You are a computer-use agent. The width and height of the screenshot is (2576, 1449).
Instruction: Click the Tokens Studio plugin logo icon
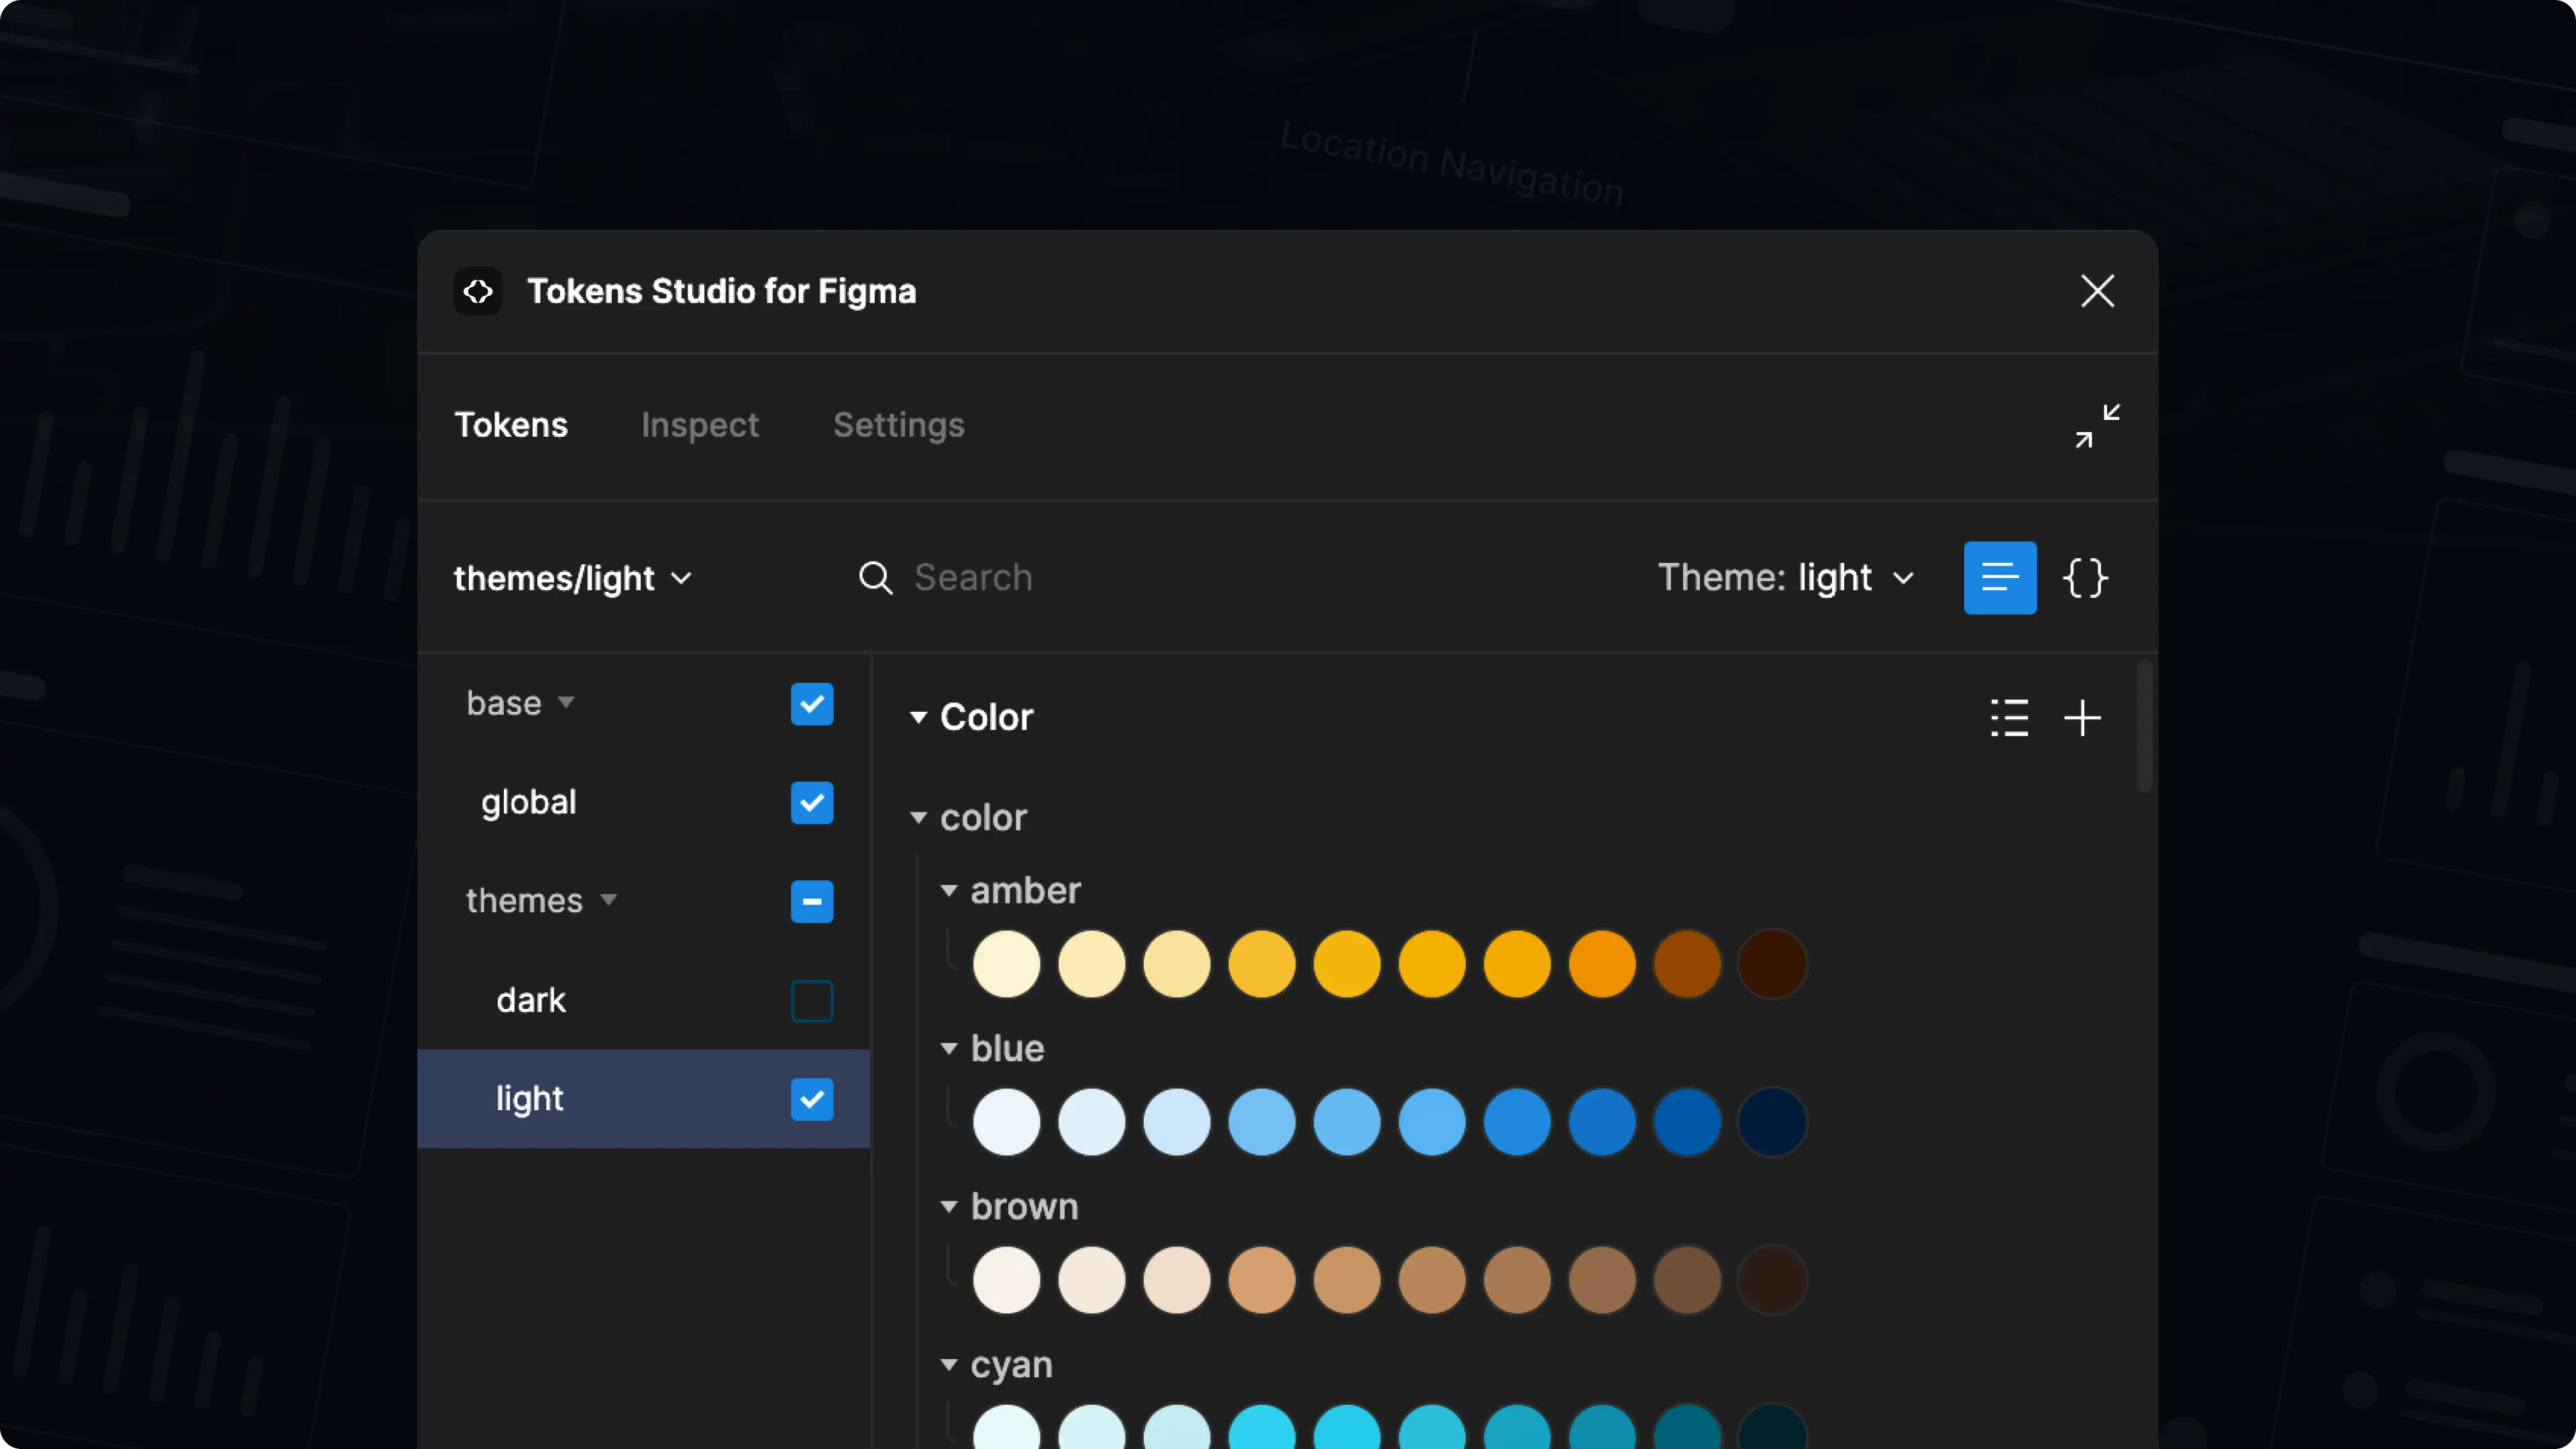tap(478, 291)
